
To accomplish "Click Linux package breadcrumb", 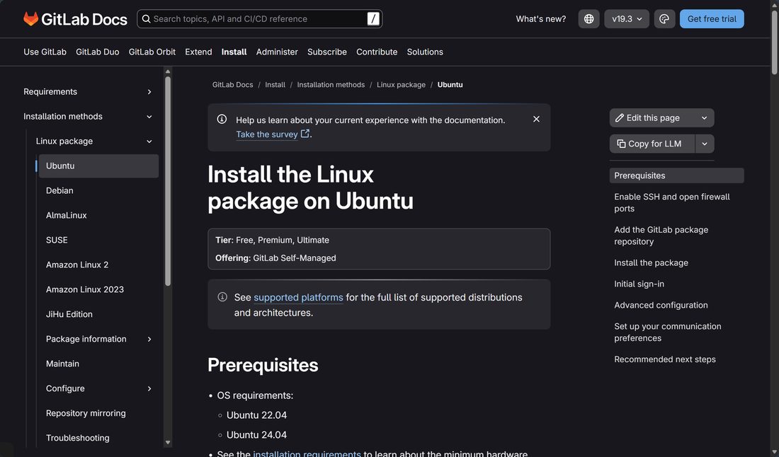I will (401, 85).
